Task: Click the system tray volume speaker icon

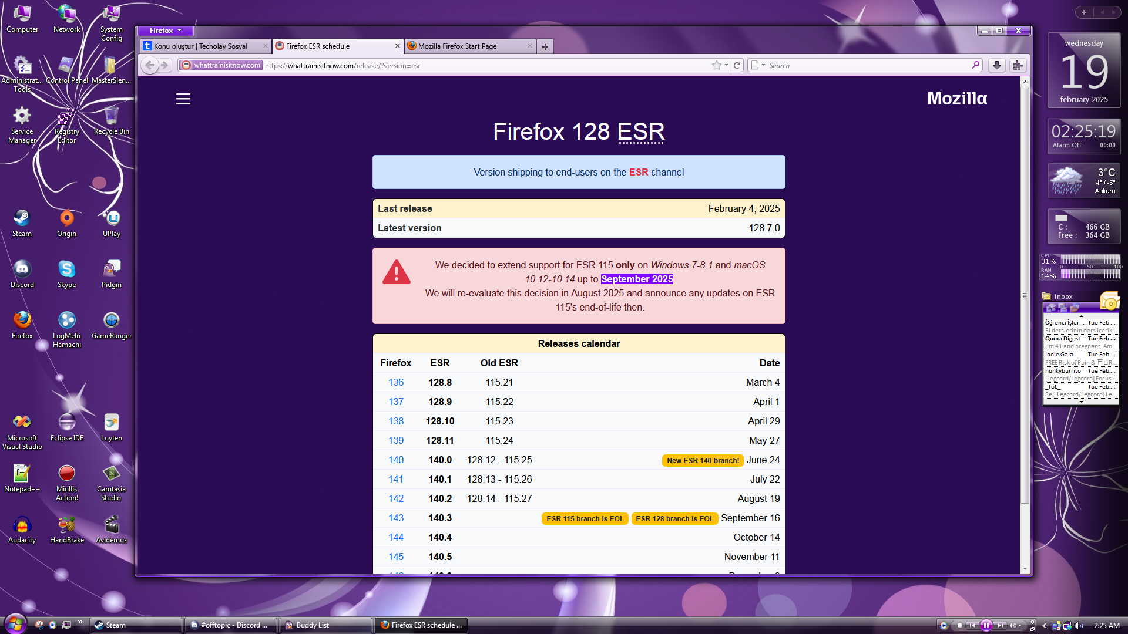Action: tap(1079, 625)
